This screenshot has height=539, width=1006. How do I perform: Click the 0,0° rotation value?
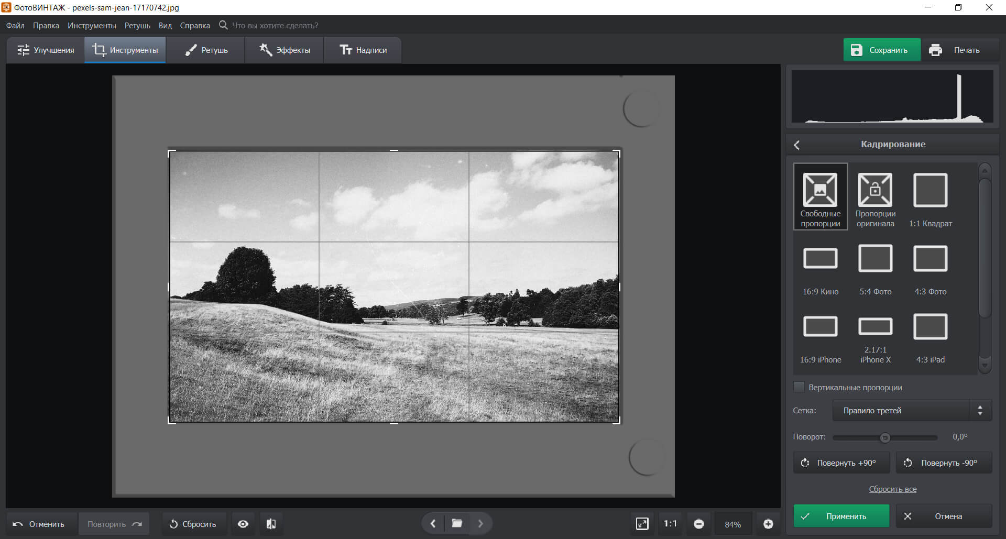(960, 437)
